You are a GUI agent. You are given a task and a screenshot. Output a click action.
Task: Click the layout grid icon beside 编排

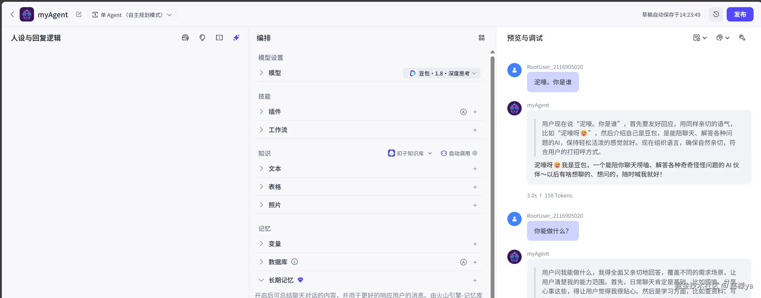(481, 38)
